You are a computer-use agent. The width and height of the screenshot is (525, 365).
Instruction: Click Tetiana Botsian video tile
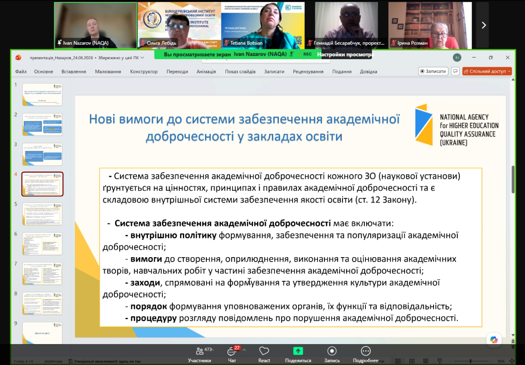(263, 25)
